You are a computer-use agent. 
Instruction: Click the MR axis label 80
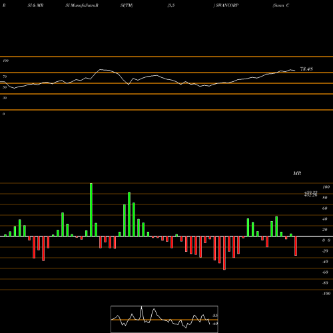tap(325, 198)
